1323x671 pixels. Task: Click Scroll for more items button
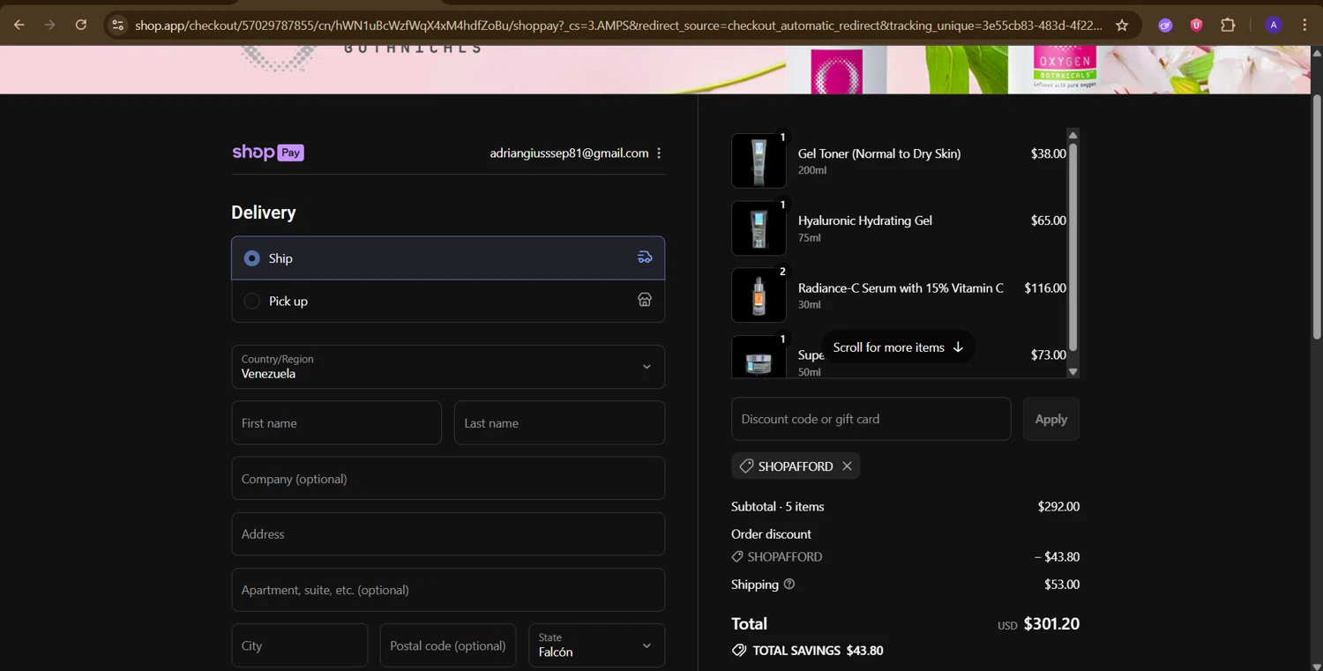(x=898, y=347)
